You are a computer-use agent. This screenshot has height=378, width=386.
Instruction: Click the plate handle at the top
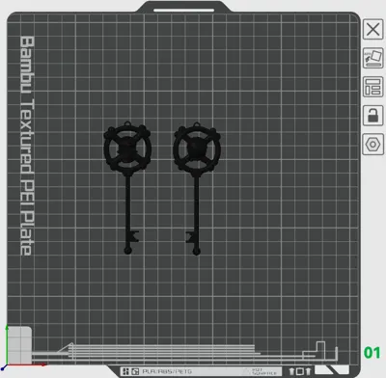click(x=183, y=8)
